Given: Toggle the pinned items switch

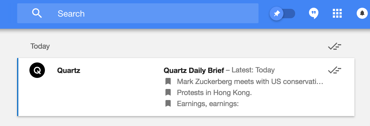Looking at the screenshot, I should 282,14.
